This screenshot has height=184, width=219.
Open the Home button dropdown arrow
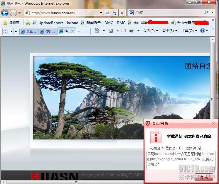[x=104, y=30]
